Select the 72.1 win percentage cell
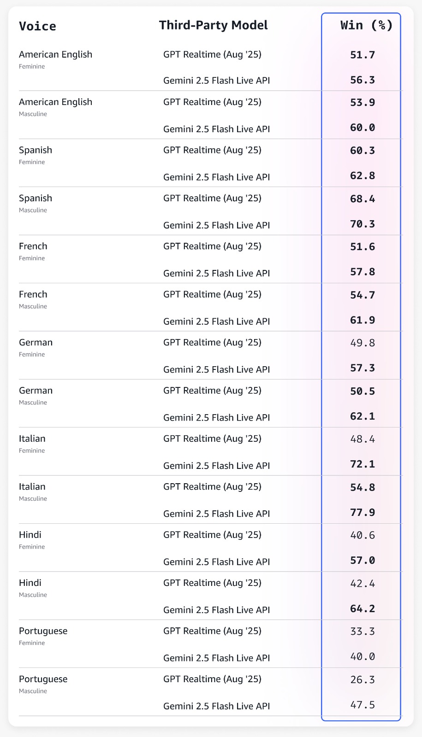Screen dimensions: 422x737 [x=363, y=464]
